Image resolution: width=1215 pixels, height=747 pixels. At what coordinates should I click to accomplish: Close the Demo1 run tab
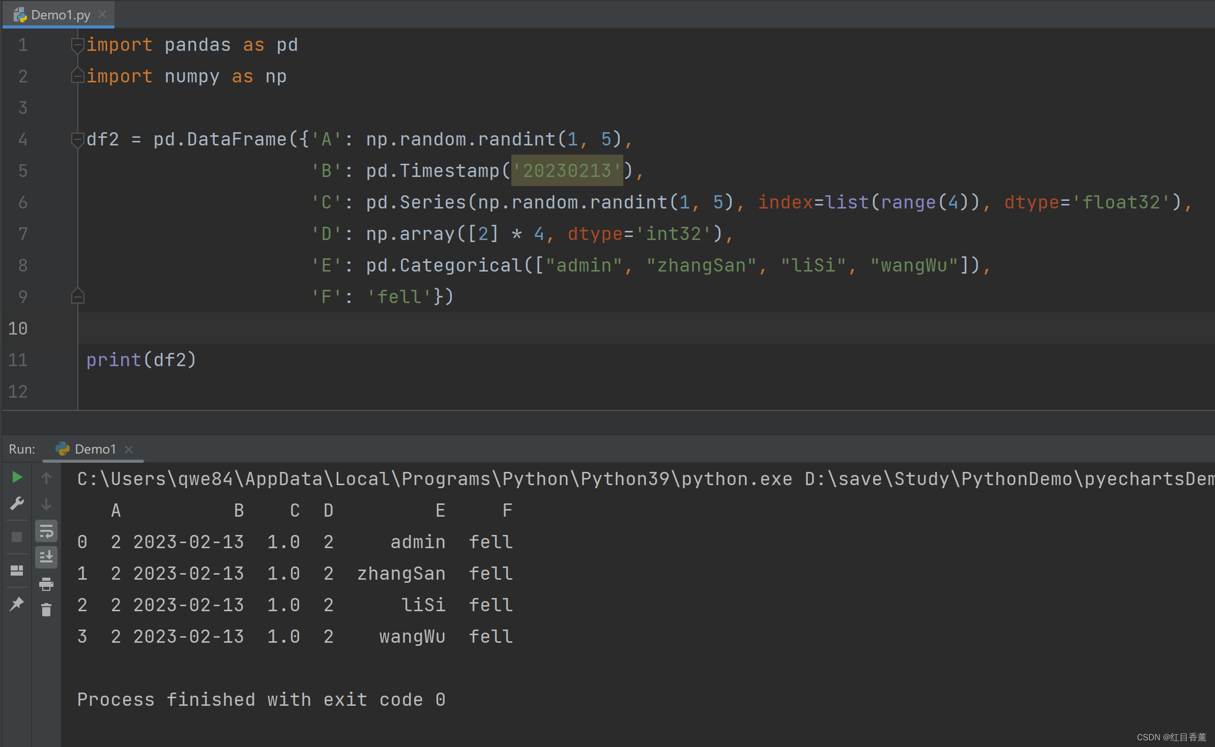(x=129, y=449)
